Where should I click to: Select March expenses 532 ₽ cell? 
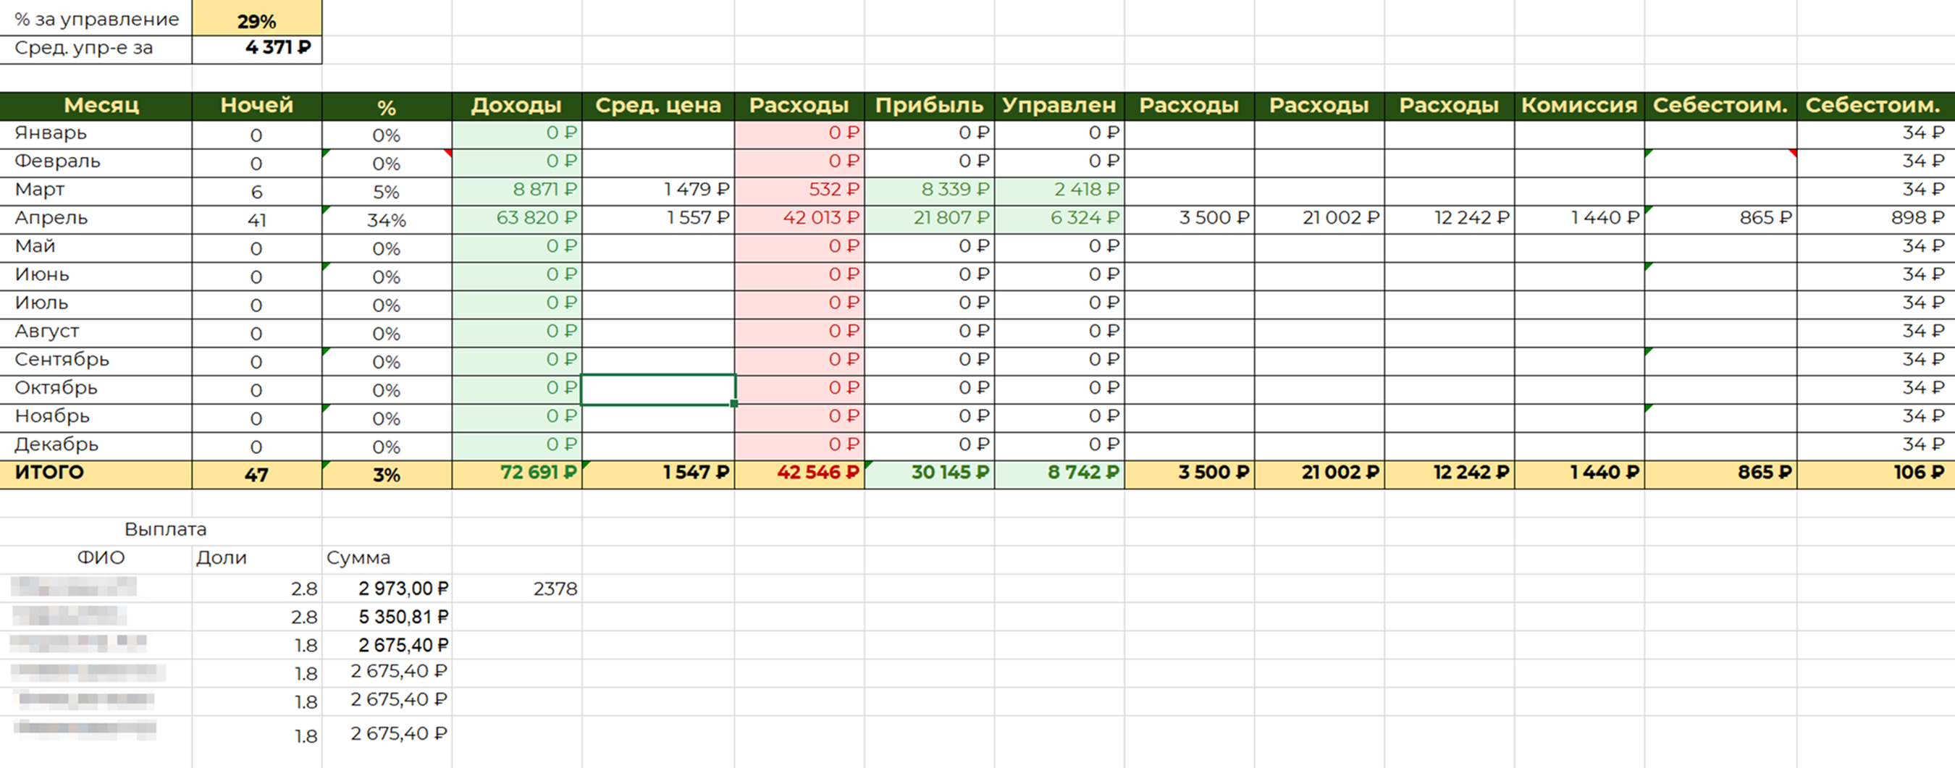pos(799,191)
